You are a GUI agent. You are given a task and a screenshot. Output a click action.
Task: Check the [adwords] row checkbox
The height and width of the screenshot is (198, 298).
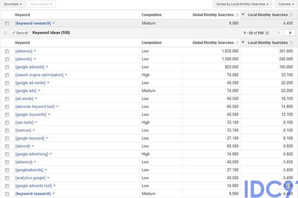(x=7, y=59)
